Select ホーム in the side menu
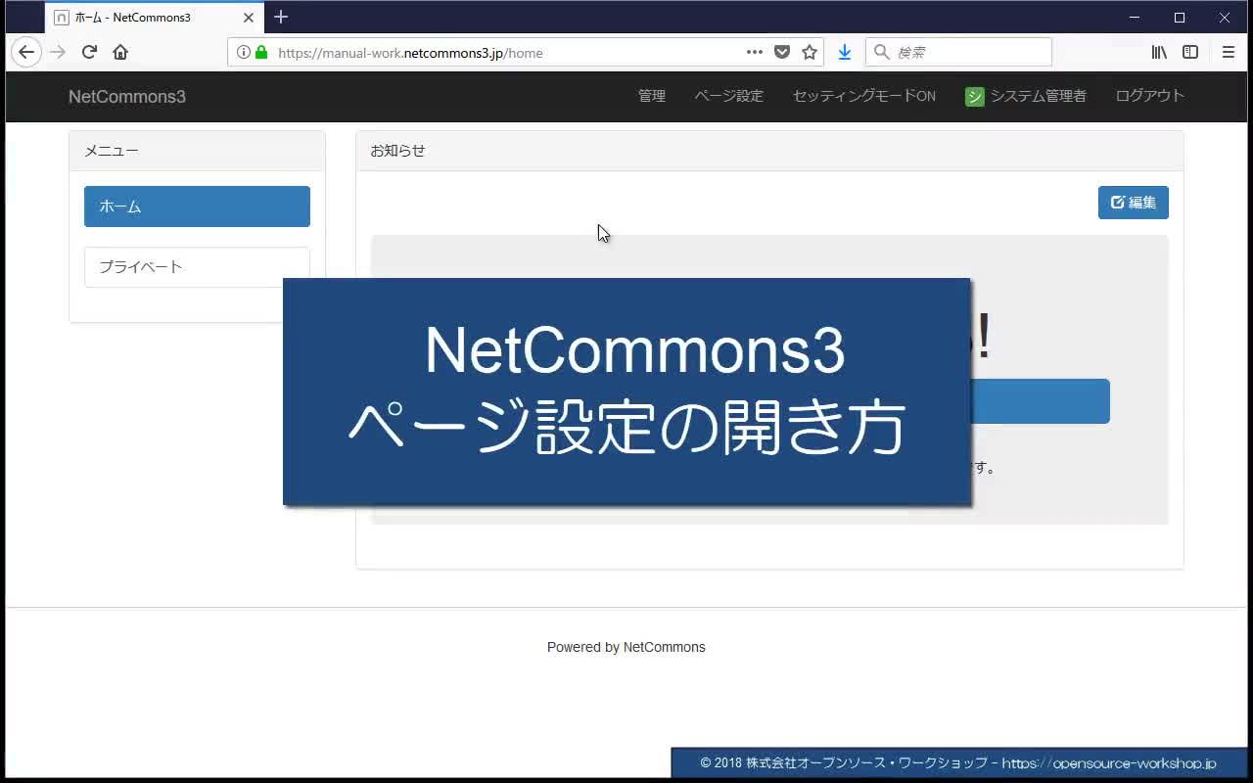Screen dimensions: 1253x783 point(197,207)
